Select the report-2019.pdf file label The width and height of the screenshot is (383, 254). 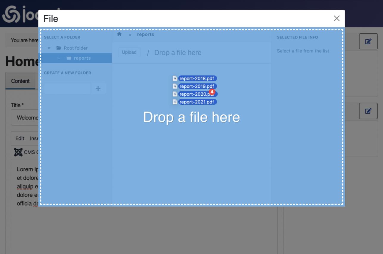click(197, 86)
